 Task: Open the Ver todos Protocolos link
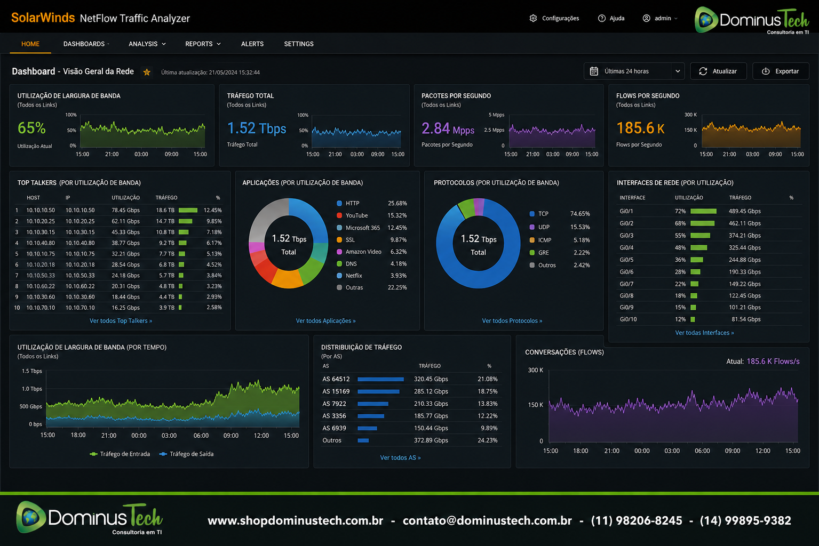tap(512, 321)
